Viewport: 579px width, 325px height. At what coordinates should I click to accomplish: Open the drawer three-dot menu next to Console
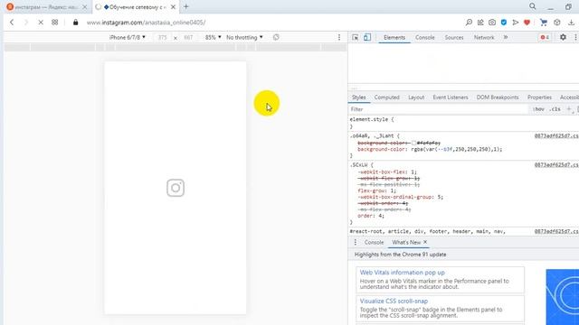[x=356, y=242]
